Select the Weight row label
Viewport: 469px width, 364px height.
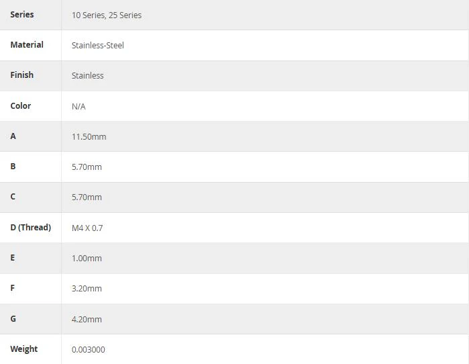tap(24, 349)
